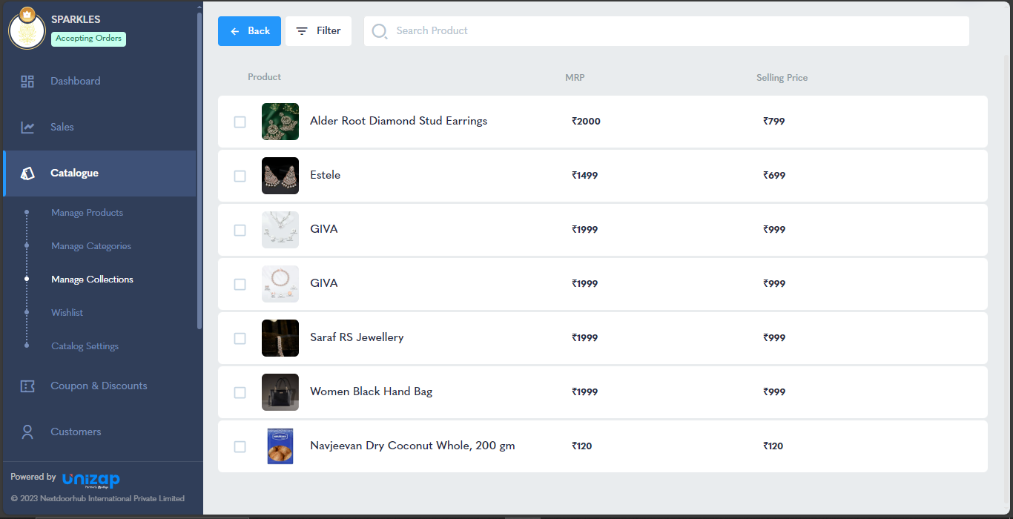
Task: Click the ₹2000 MRP value
Action: pos(586,122)
